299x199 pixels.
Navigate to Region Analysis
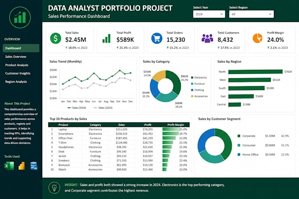tap(16, 82)
